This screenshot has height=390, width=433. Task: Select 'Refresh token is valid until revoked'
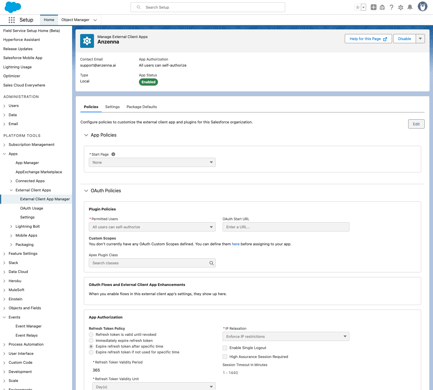click(x=91, y=335)
